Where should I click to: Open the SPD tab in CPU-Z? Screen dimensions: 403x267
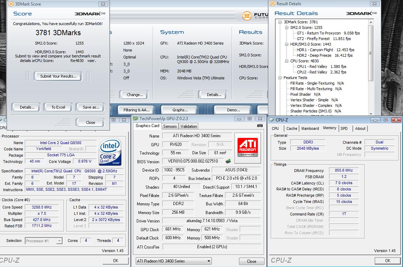coord(344,128)
